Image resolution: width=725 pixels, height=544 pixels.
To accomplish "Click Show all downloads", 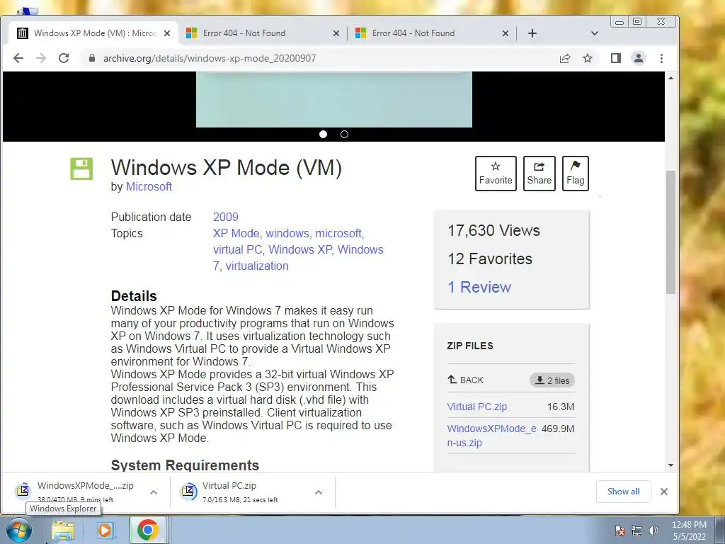I will [624, 492].
